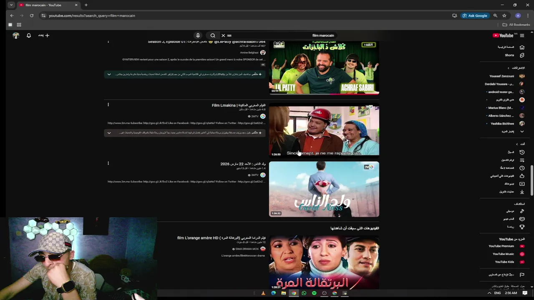This screenshot has width=534, height=300.
Task: Open Sports trophy icon in sidebar
Action: pyautogui.click(x=522, y=227)
